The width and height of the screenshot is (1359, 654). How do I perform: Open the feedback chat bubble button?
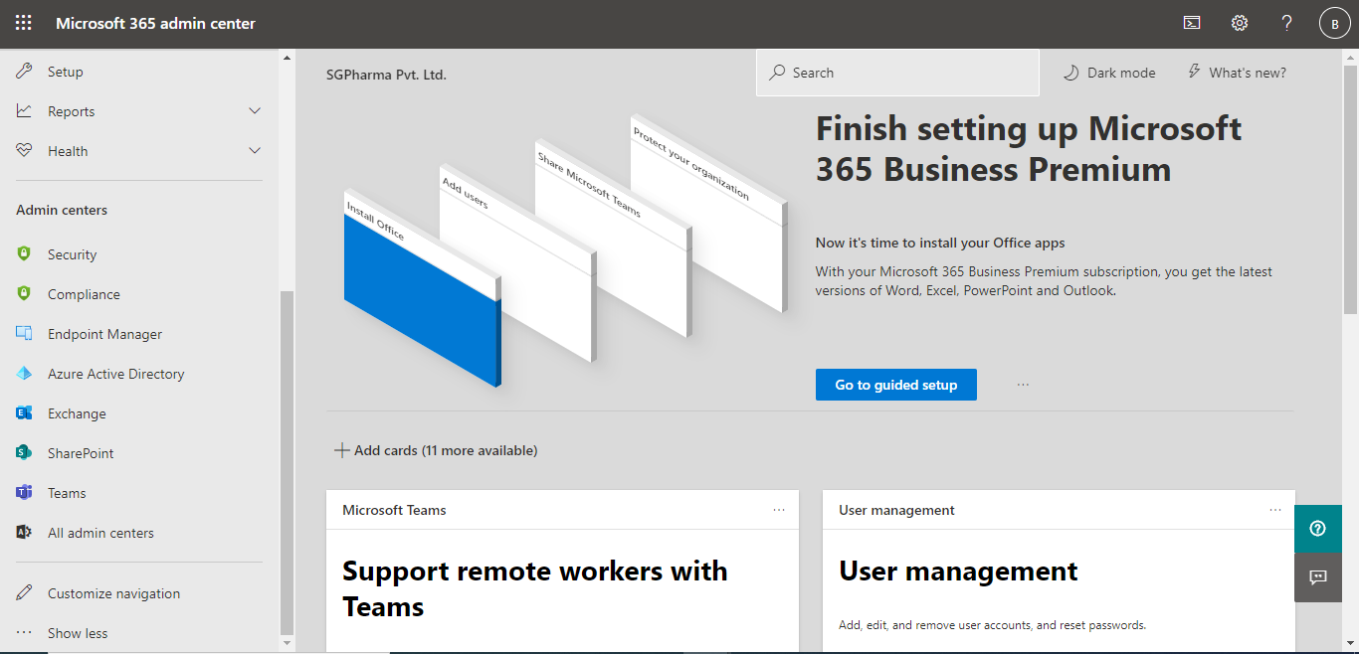click(1318, 577)
